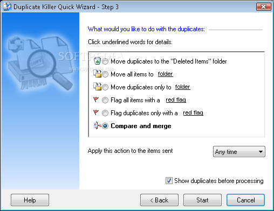Image resolution: width=274 pixels, height=211 pixels.
Task: Click the red flag icon beside Flag duplicates only
Action: click(x=96, y=112)
